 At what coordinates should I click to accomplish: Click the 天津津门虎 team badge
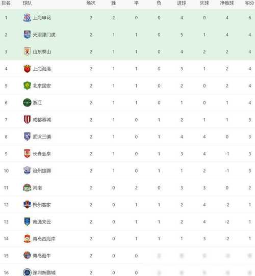(27, 35)
